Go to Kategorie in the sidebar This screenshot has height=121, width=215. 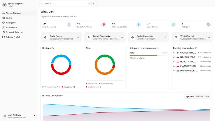[19, 23]
